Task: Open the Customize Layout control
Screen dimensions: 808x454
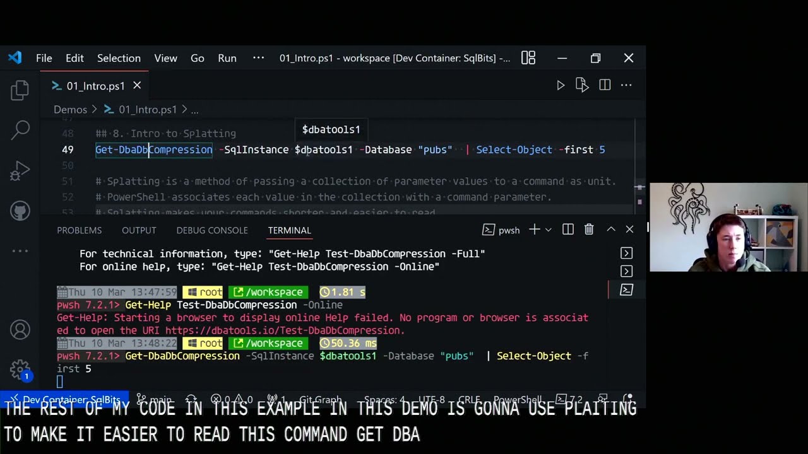Action: tap(528, 58)
